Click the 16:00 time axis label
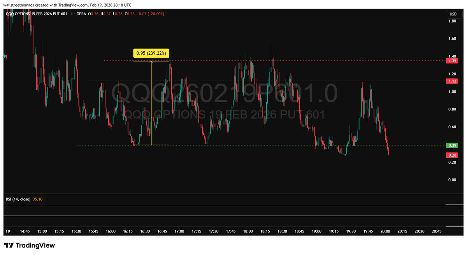This screenshot has width=467, height=255. coord(111,231)
